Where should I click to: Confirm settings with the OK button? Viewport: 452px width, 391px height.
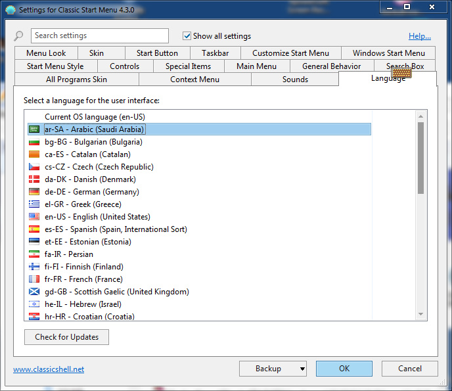(344, 369)
